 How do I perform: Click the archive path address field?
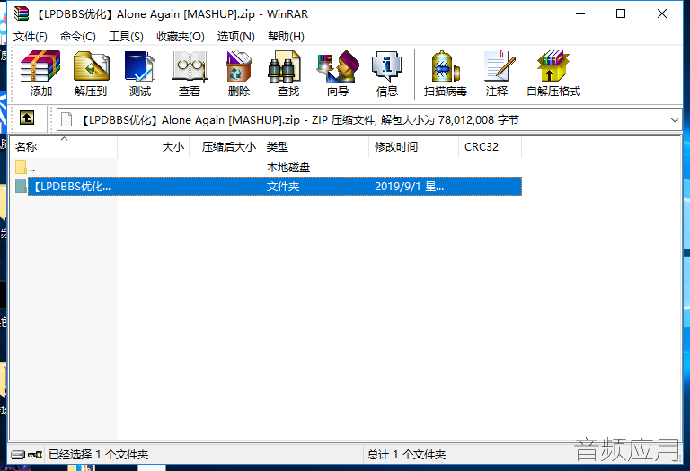point(369,120)
